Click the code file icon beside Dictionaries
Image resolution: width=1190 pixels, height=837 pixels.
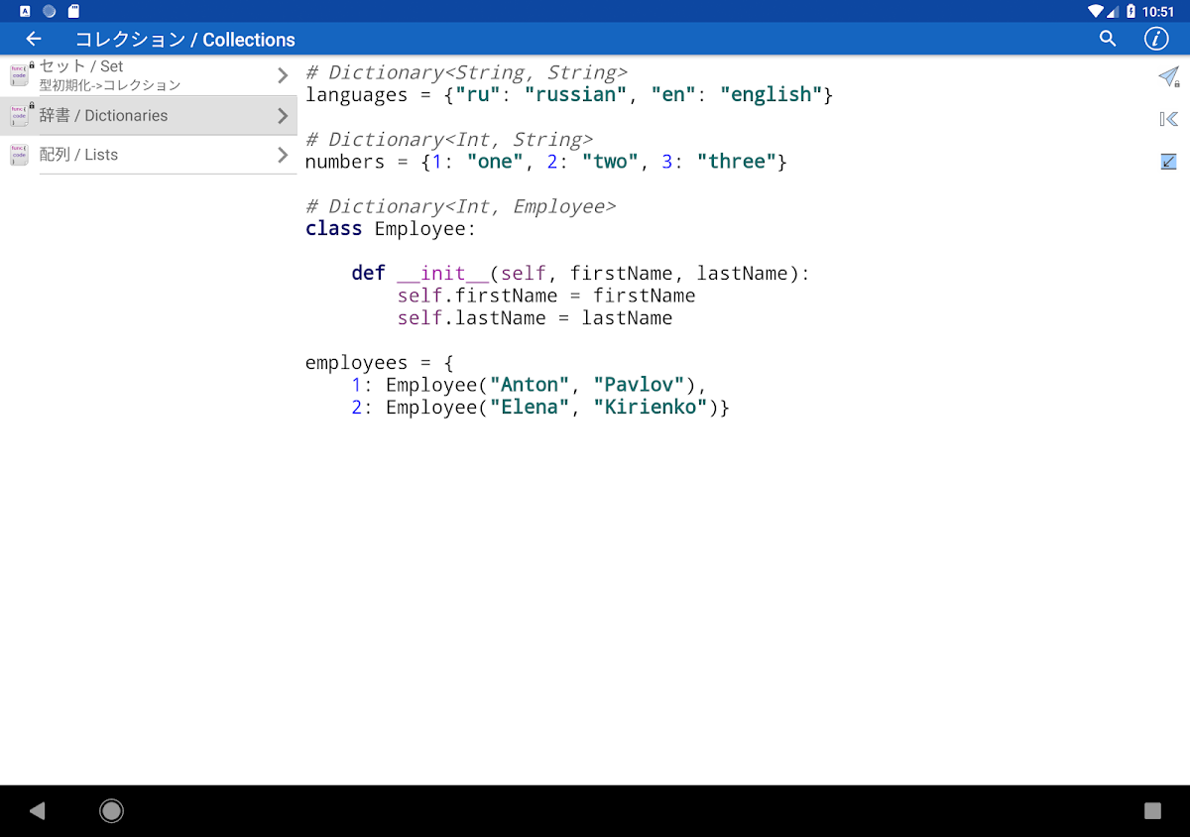[19, 115]
